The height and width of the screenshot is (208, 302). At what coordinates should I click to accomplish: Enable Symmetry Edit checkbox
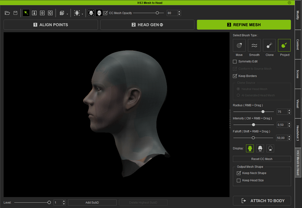[235, 62]
